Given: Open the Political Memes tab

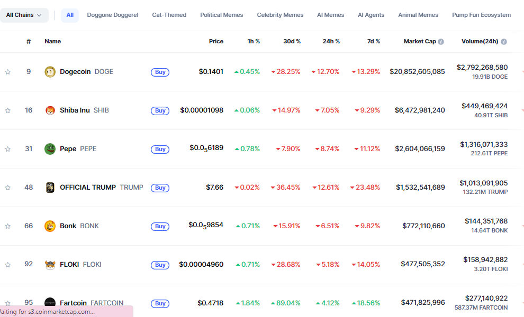Looking at the screenshot, I should pos(222,15).
